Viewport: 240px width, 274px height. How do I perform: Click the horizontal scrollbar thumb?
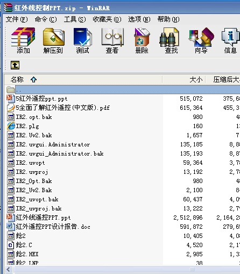[x=127, y=269]
